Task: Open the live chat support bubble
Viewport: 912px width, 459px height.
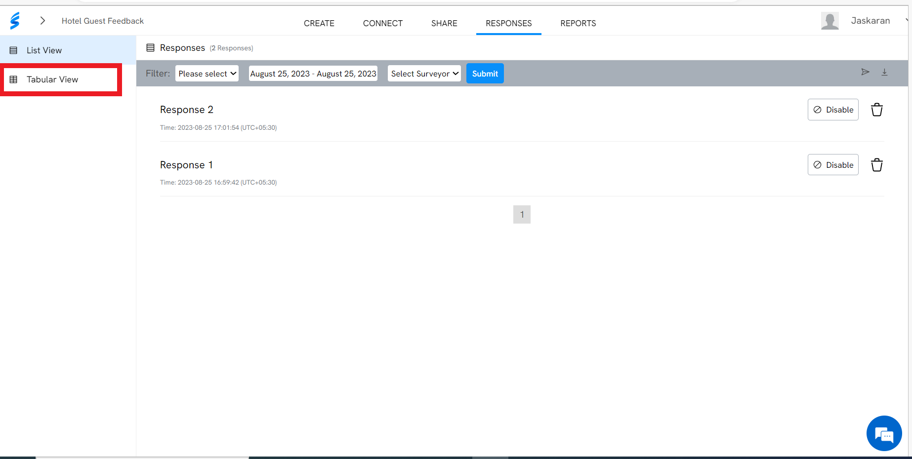Action: point(884,434)
